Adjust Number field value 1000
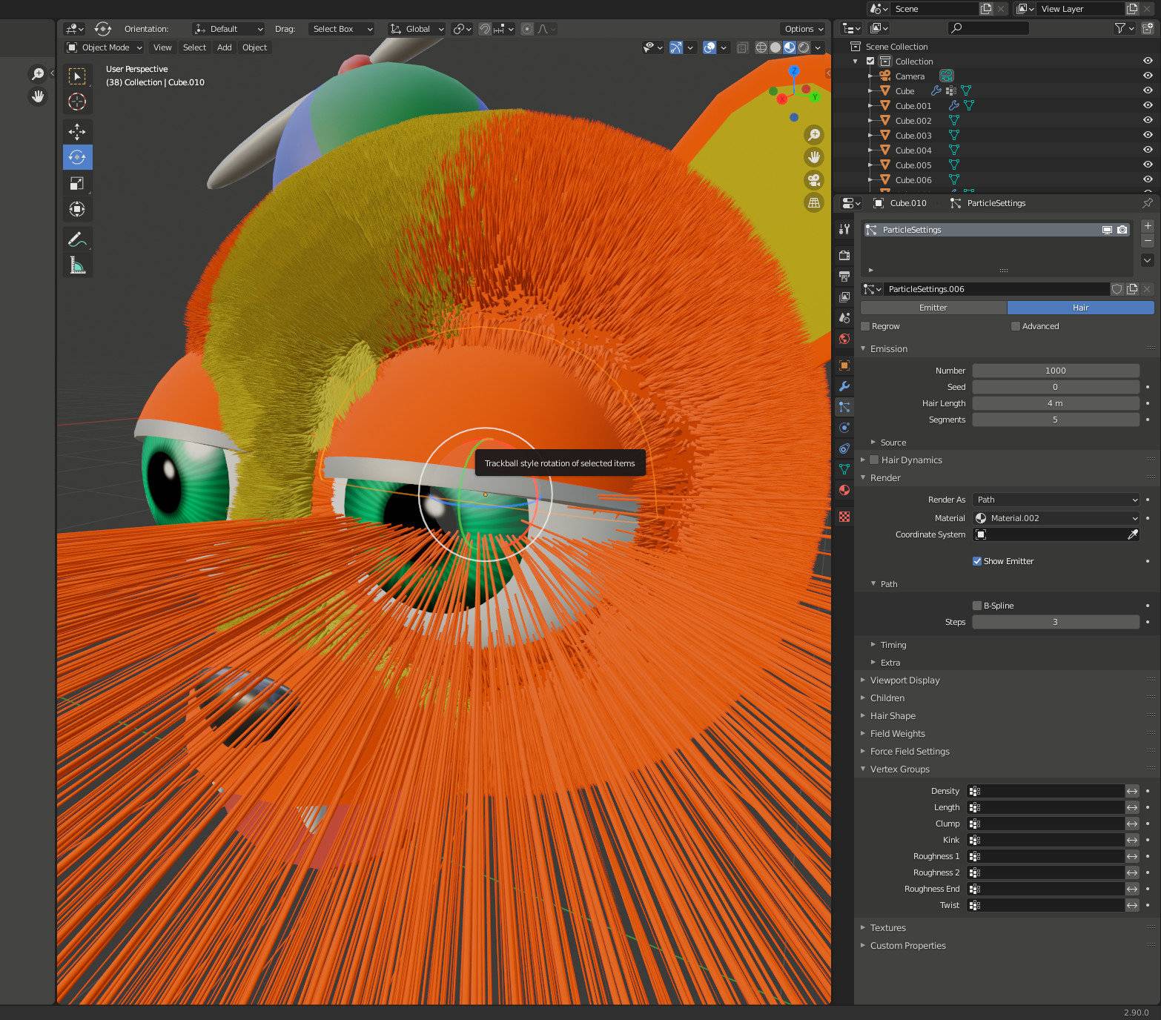 [1056, 371]
